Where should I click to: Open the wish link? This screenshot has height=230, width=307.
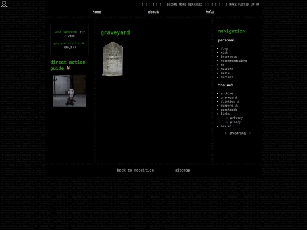[x=224, y=53]
